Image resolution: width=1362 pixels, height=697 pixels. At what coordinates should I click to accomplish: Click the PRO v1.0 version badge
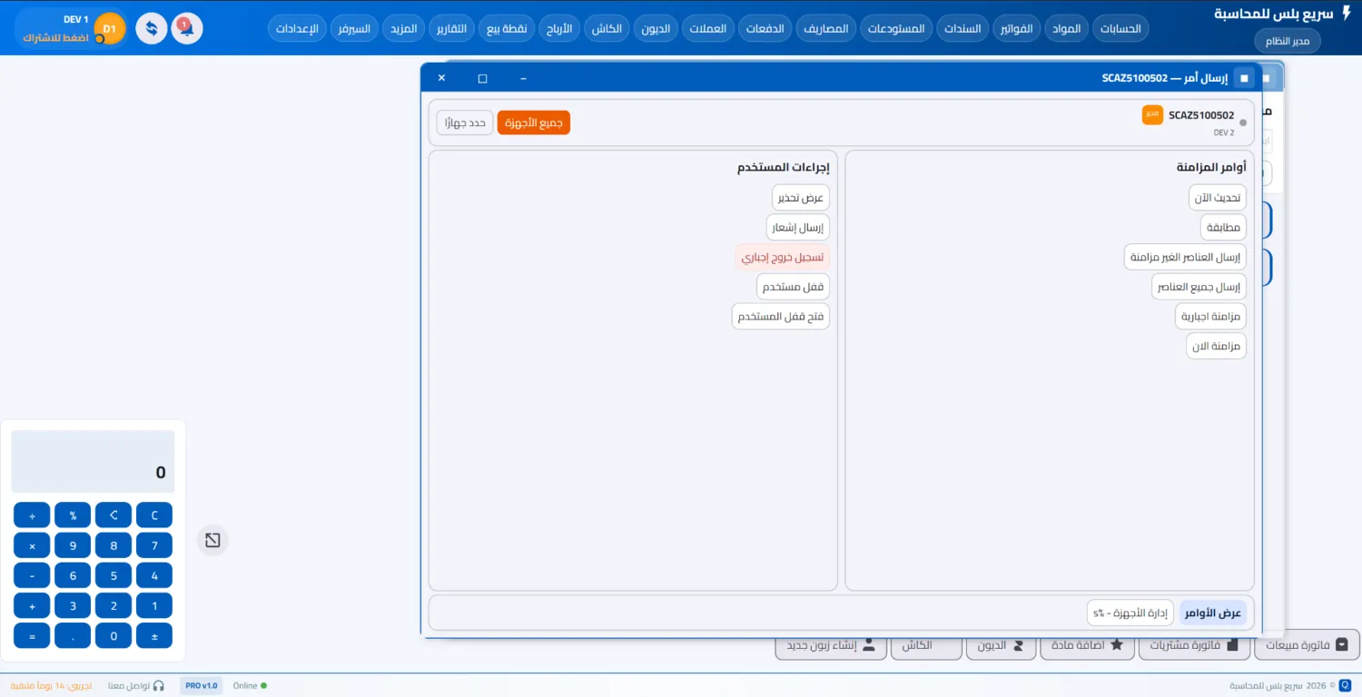202,685
